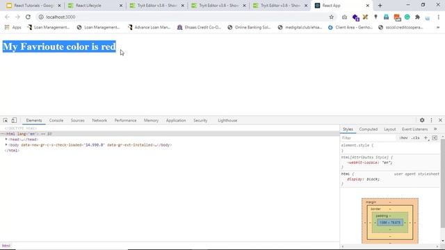Open the purple extension icon with badge
The height and width of the screenshot is (250, 445).
point(355,17)
